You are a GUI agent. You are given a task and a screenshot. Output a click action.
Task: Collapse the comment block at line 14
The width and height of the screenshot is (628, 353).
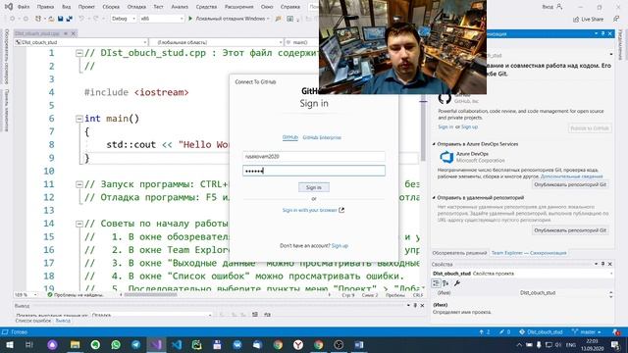pyautogui.click(x=79, y=224)
